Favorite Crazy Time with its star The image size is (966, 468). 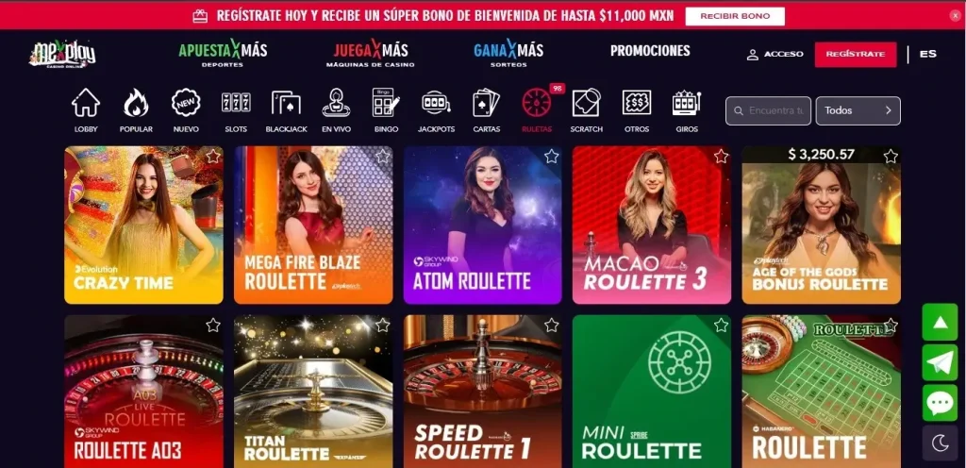coord(213,157)
